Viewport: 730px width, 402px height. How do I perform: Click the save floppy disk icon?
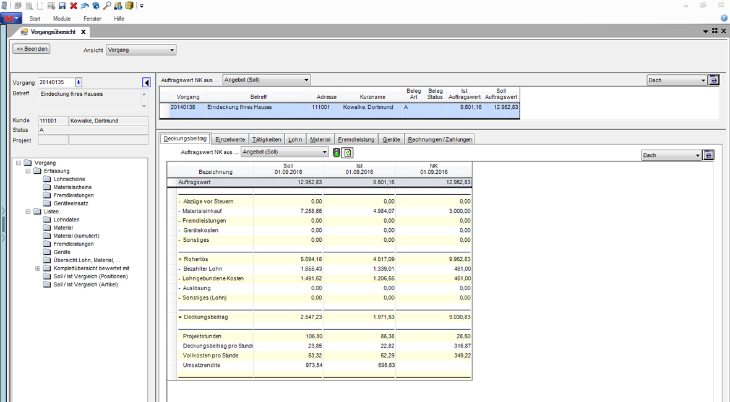pyautogui.click(x=62, y=6)
